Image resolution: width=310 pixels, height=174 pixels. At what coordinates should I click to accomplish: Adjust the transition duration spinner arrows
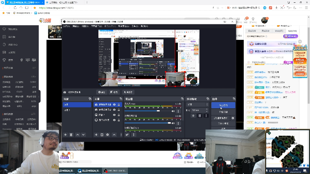207,110
